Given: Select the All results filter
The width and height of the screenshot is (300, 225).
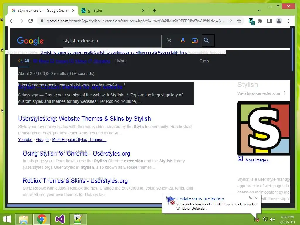Looking at the screenshot, I should point(23,61).
